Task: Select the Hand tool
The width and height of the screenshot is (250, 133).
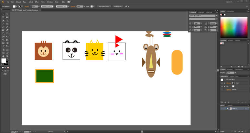Action: click(3, 56)
